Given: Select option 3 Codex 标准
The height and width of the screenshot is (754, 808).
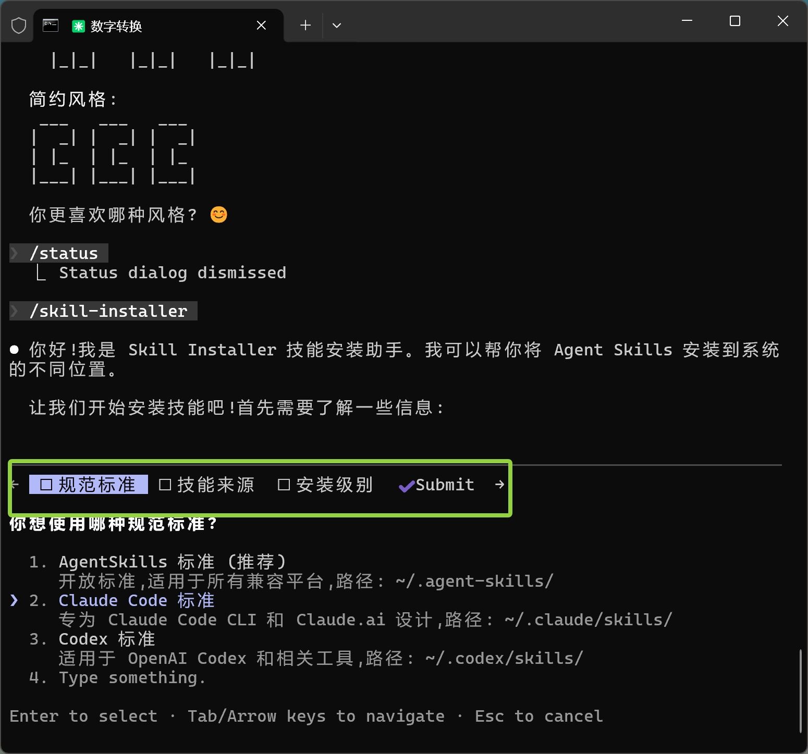Looking at the screenshot, I should tap(106, 639).
